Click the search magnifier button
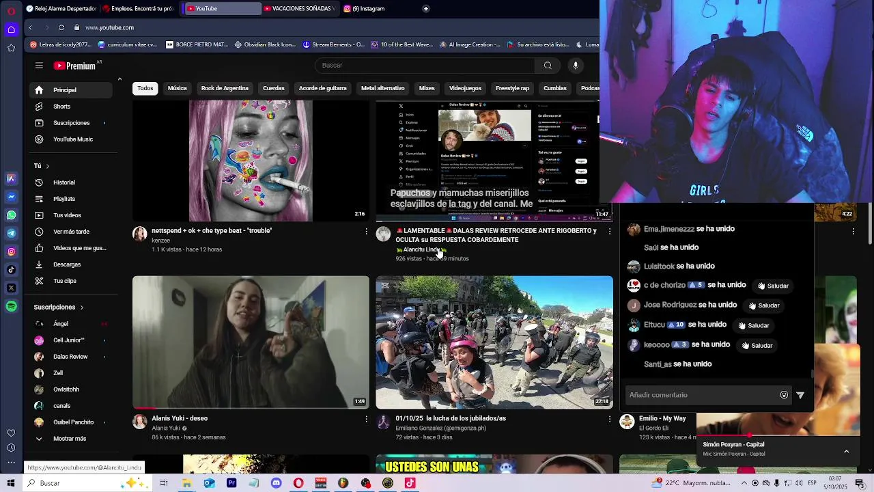874x492 pixels. (548, 66)
